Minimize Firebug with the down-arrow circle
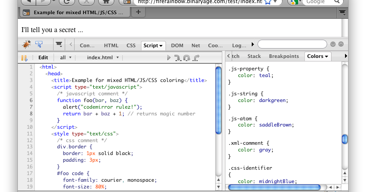This screenshot has width=366, height=192. pos(333,44)
